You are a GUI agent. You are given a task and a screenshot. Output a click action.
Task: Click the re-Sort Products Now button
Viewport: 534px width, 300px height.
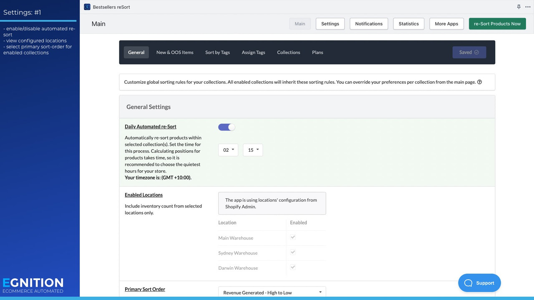[x=497, y=24]
